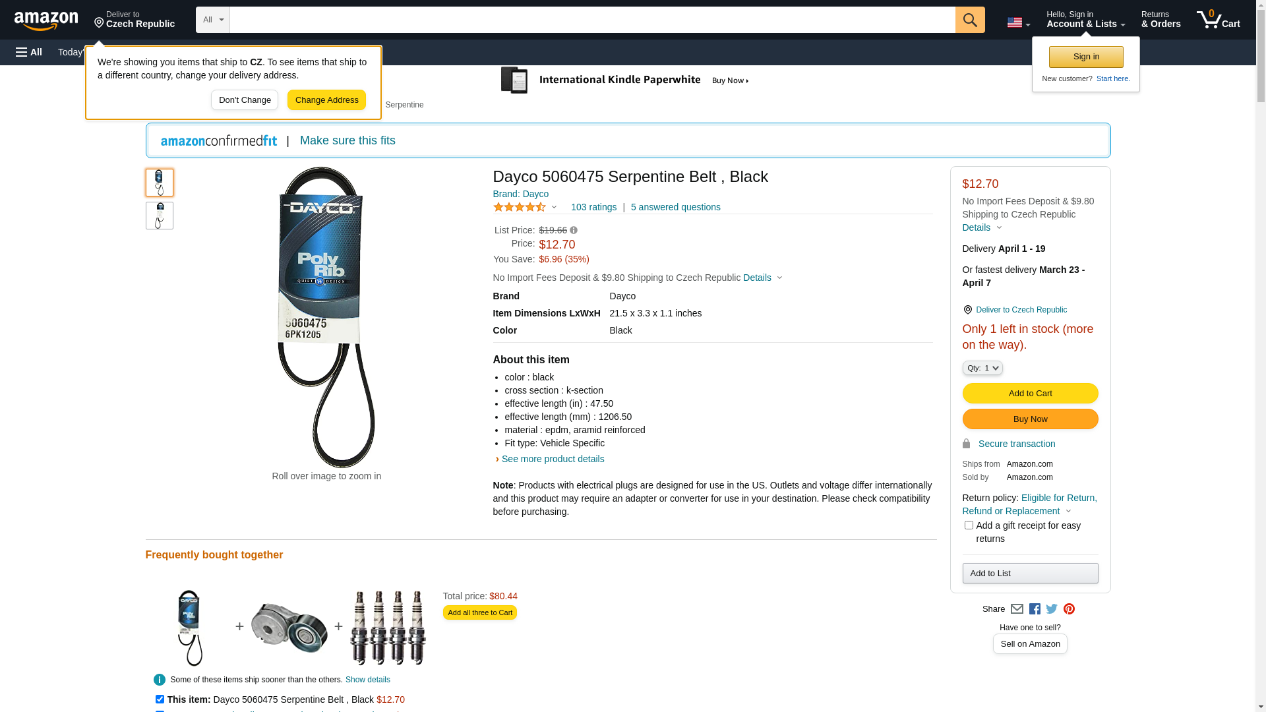This screenshot has width=1266, height=712.
Task: Share product via email icon
Action: [x=1017, y=609]
